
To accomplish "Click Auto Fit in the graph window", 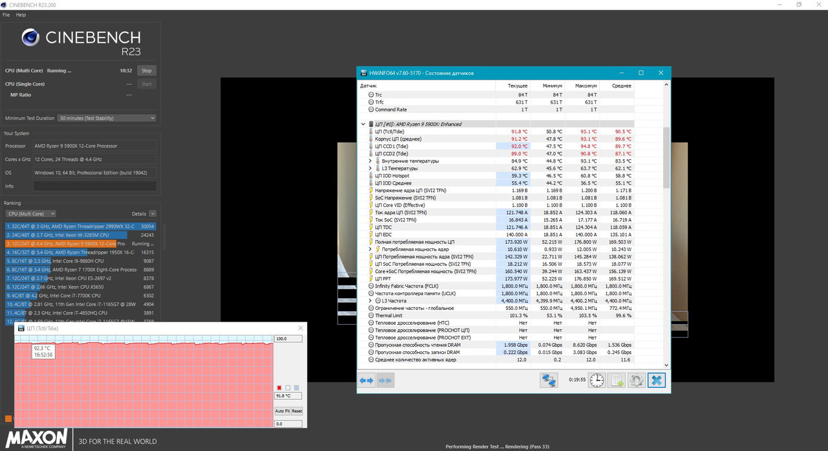I will click(x=282, y=411).
